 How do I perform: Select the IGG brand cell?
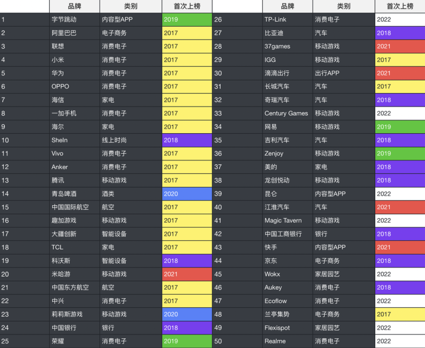pyautogui.click(x=287, y=60)
